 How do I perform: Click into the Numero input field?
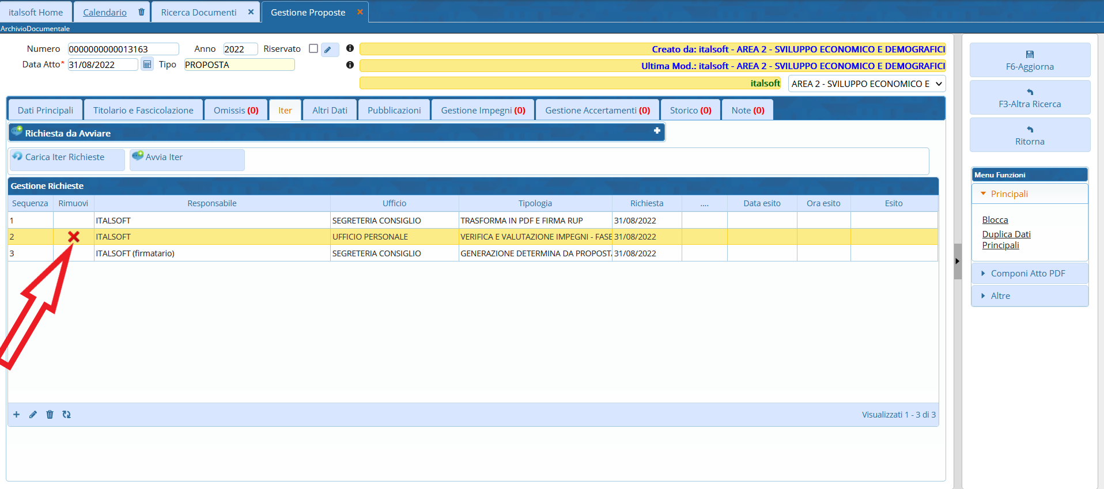[123, 50]
